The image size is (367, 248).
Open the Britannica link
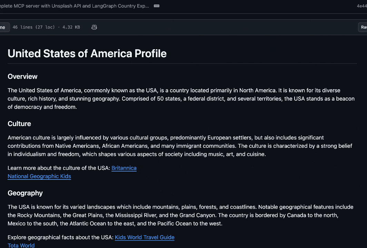(124, 168)
